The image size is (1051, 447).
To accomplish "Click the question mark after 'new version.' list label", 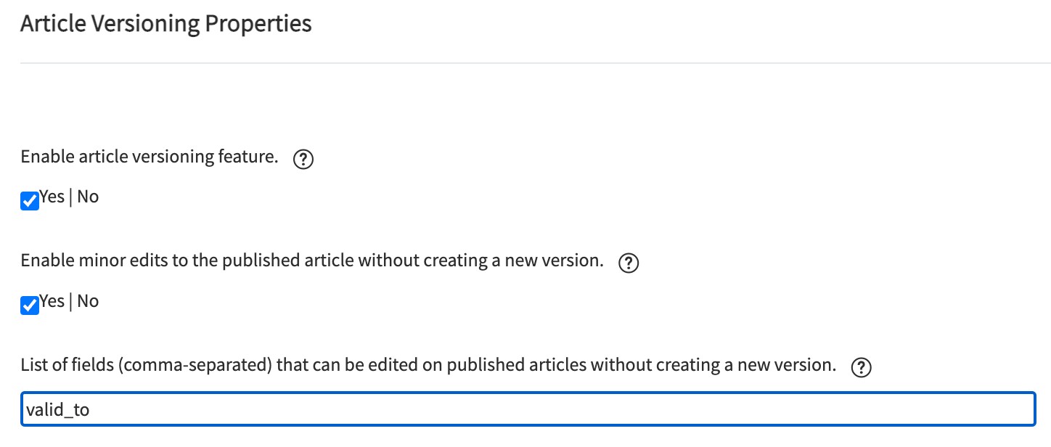I will click(x=862, y=368).
